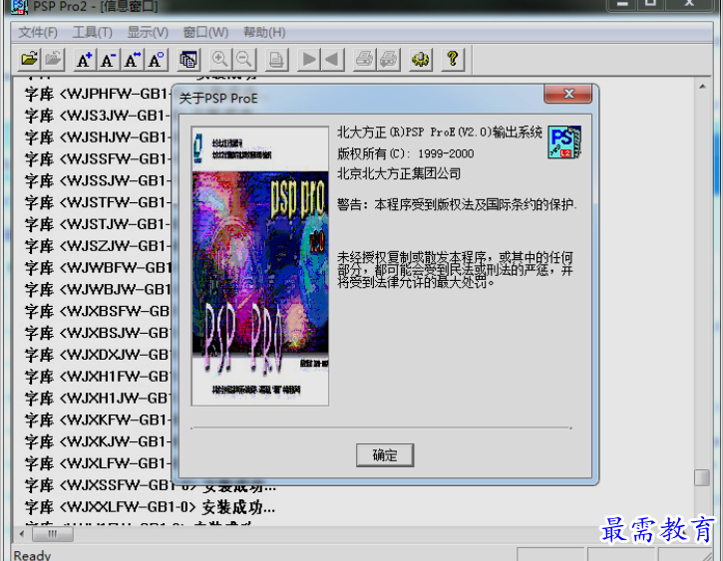The width and height of the screenshot is (723, 561).
Task: Click the zoom in magnifier icon
Action: point(220,60)
